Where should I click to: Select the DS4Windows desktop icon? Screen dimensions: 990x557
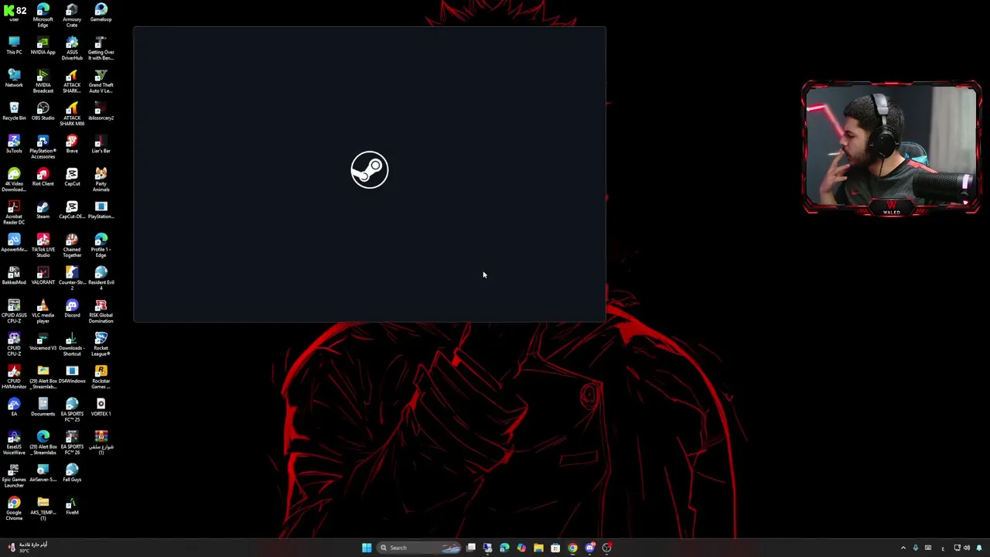pyautogui.click(x=72, y=374)
